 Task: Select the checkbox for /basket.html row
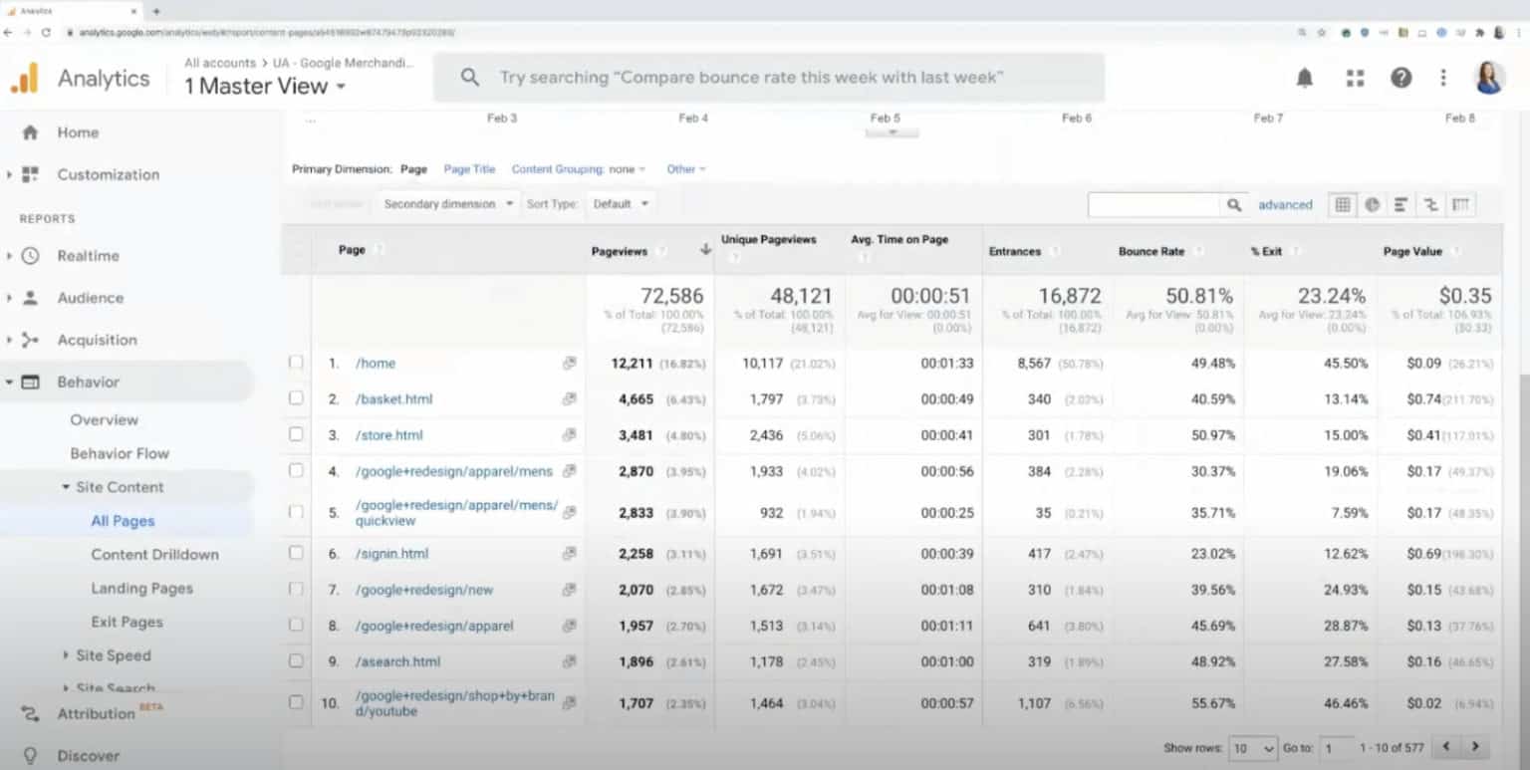[296, 398]
